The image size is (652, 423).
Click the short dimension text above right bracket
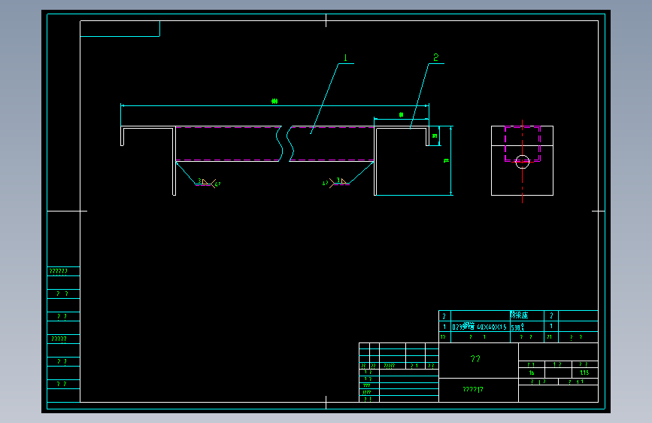coord(402,114)
